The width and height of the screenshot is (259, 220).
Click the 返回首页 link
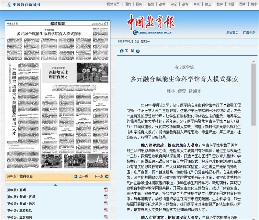[x=232, y=32]
